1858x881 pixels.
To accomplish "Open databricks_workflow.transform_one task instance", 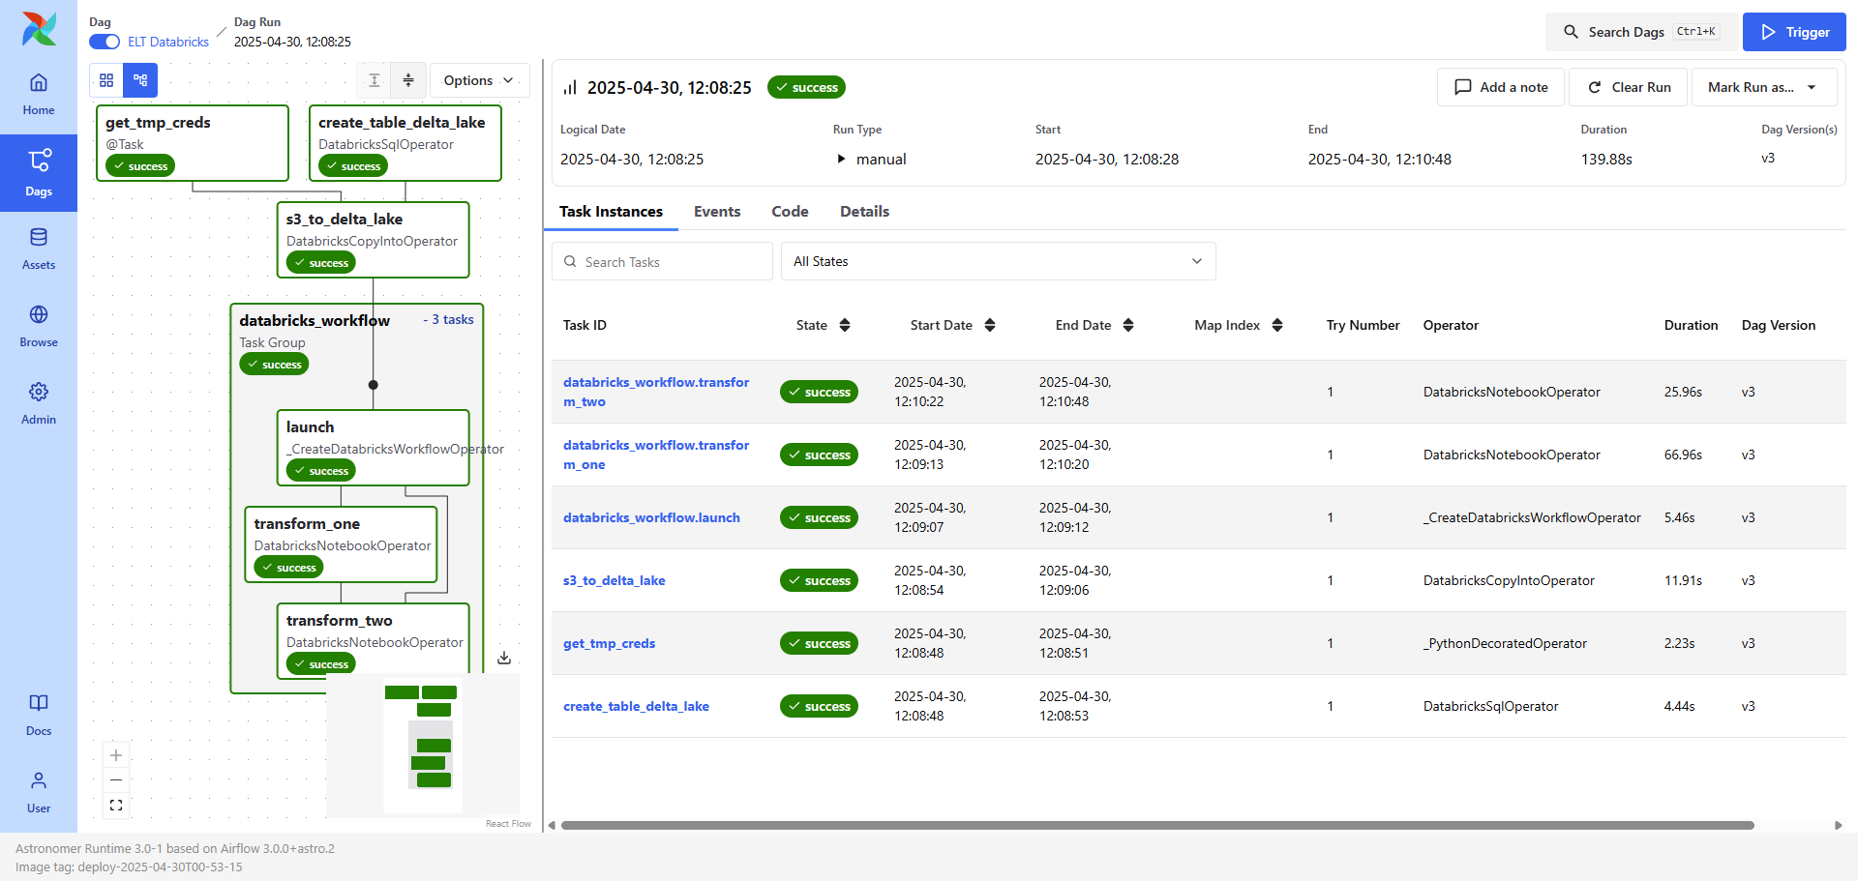I will click(x=656, y=455).
